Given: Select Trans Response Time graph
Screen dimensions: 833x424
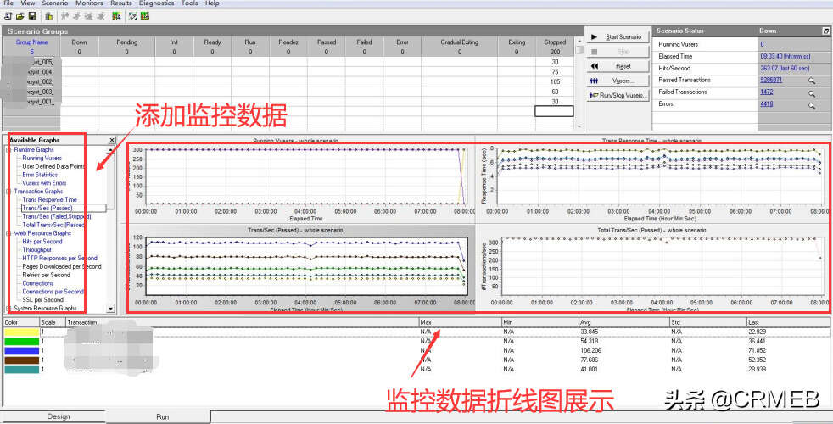Looking at the screenshot, I should click(49, 200).
